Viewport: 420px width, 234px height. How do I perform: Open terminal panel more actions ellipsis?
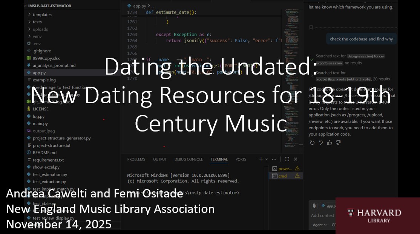click(x=274, y=159)
